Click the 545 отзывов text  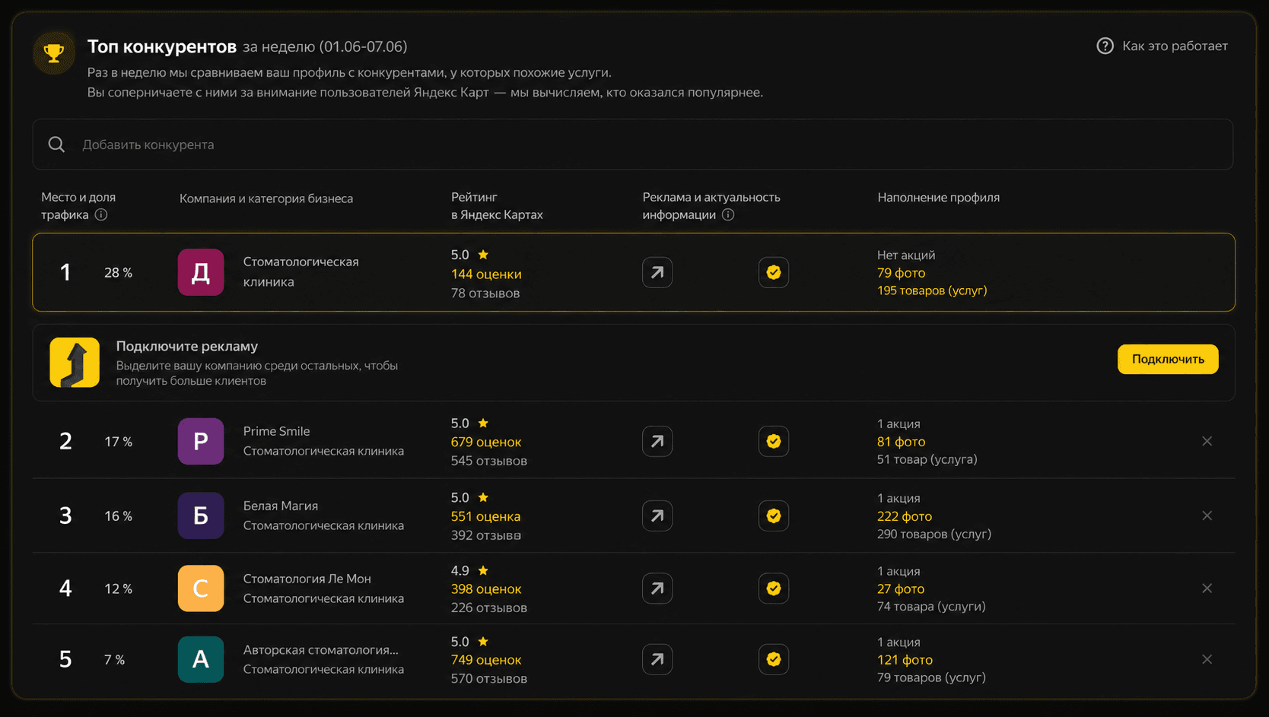[489, 461]
